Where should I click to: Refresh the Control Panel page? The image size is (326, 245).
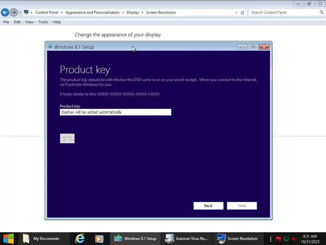coord(242,13)
